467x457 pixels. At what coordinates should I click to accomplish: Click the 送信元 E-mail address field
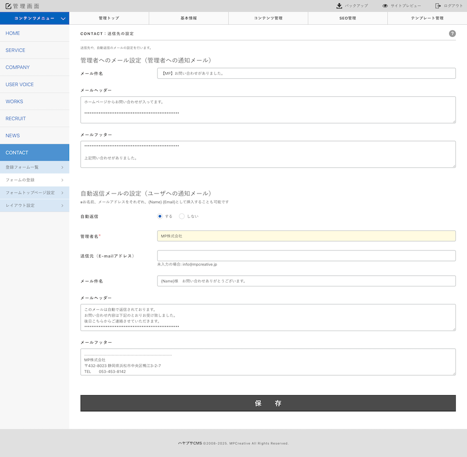[x=306, y=256]
